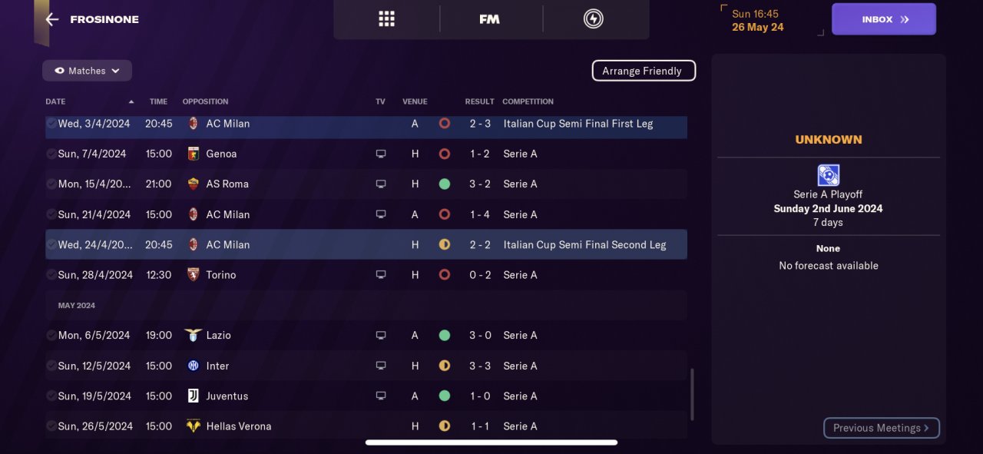This screenshot has height=454, width=983.
Task: Click the Juventus club badge
Action: click(194, 396)
